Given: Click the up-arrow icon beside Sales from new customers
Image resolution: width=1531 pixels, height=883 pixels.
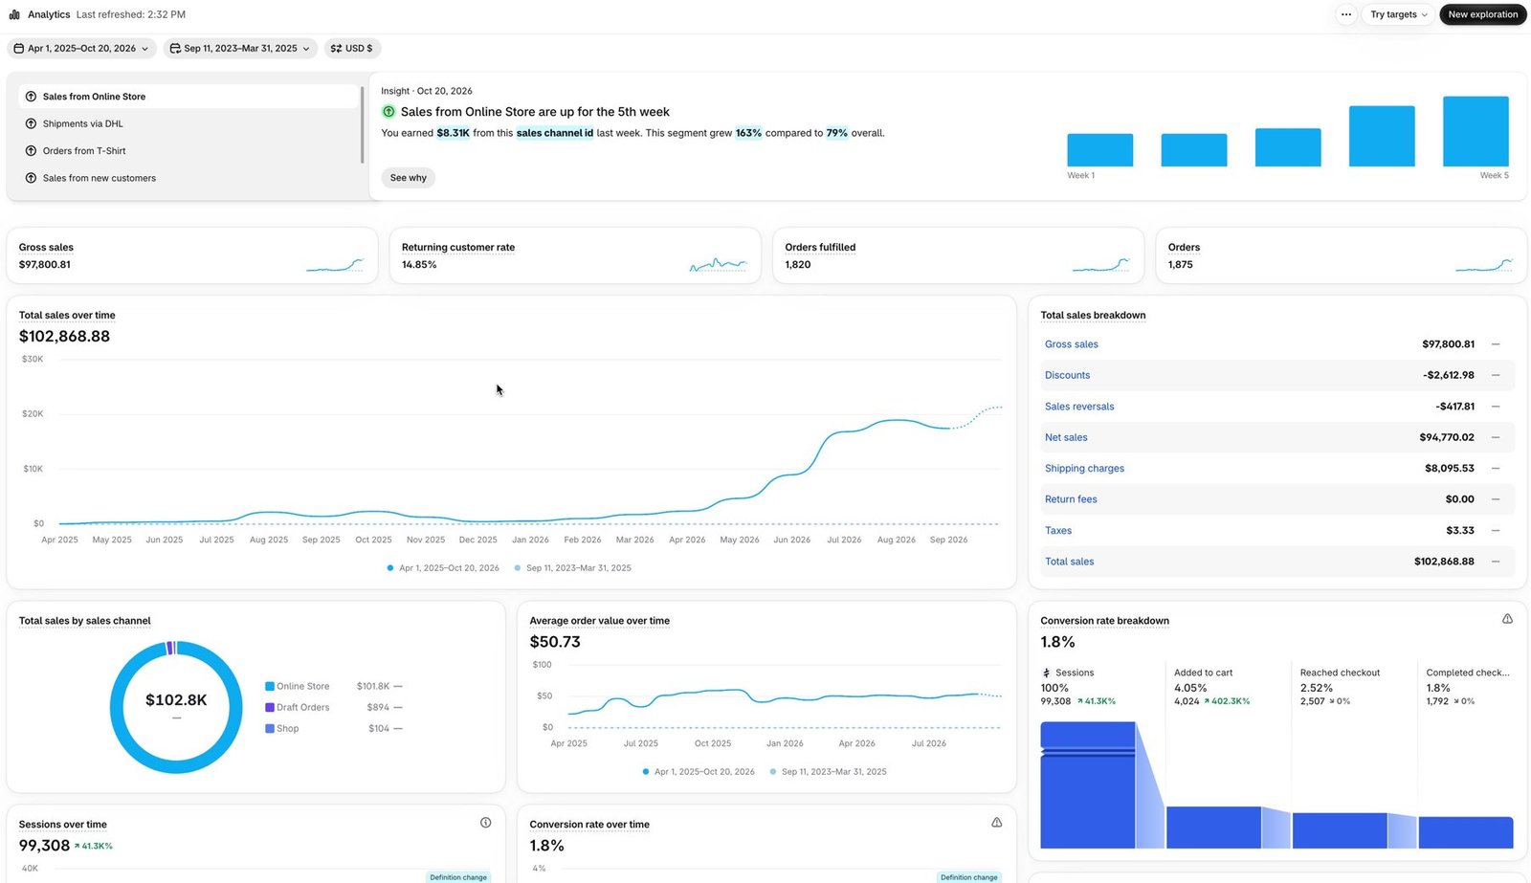Looking at the screenshot, I should click(x=31, y=178).
